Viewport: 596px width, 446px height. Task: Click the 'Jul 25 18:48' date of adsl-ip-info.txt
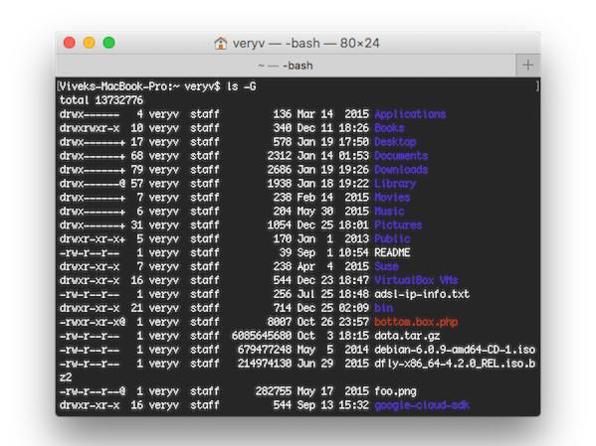(x=332, y=294)
